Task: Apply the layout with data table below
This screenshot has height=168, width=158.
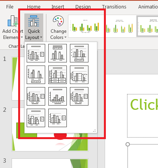Action: (58, 75)
